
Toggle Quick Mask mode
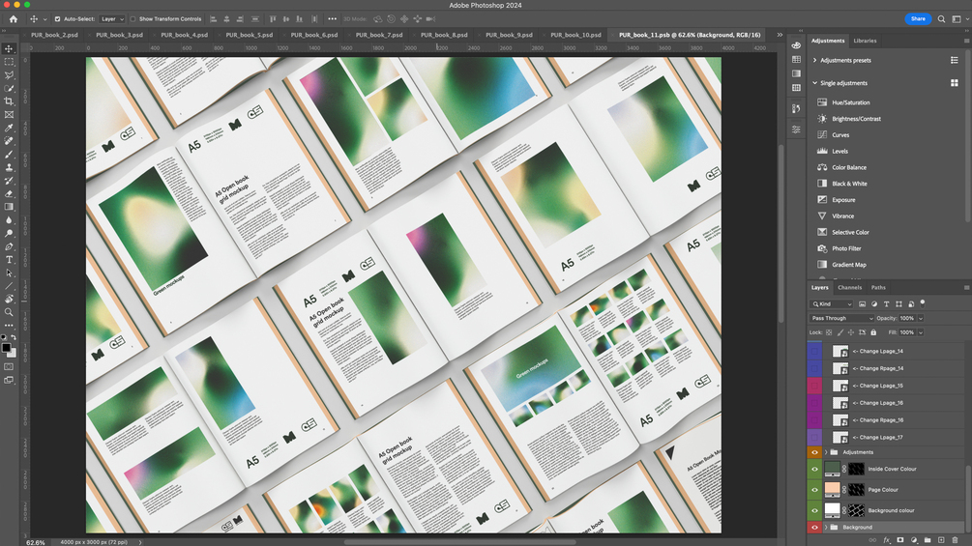[9, 366]
